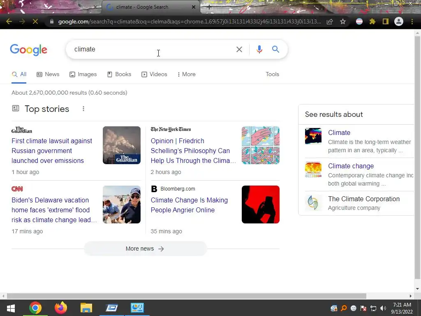The width and height of the screenshot is (421, 316).
Task: Click NYT illustrated hands thumbnail
Action: point(260,145)
